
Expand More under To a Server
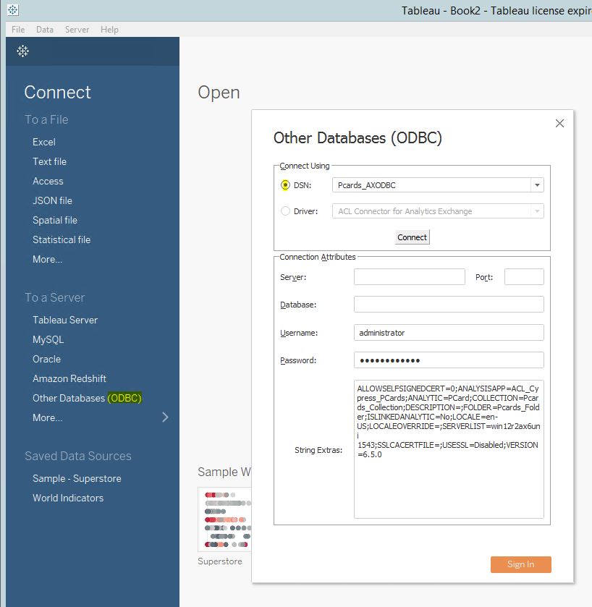tap(47, 417)
